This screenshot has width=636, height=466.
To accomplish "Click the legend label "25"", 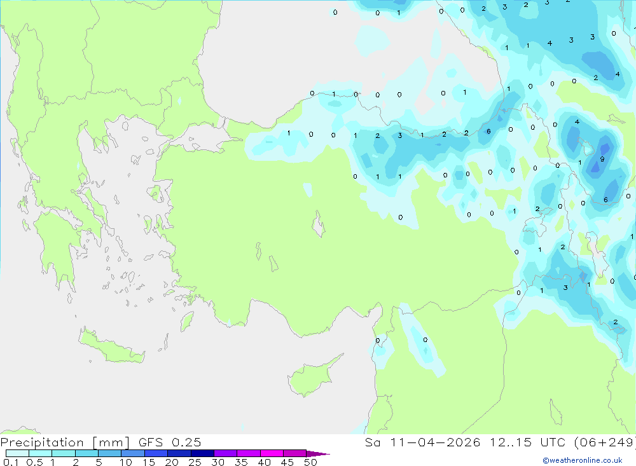I will (x=195, y=462).
